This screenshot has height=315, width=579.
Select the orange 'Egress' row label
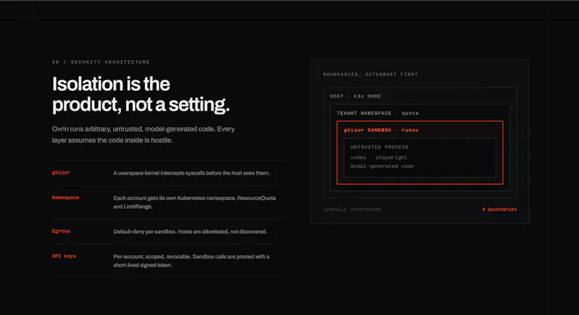pyautogui.click(x=61, y=231)
